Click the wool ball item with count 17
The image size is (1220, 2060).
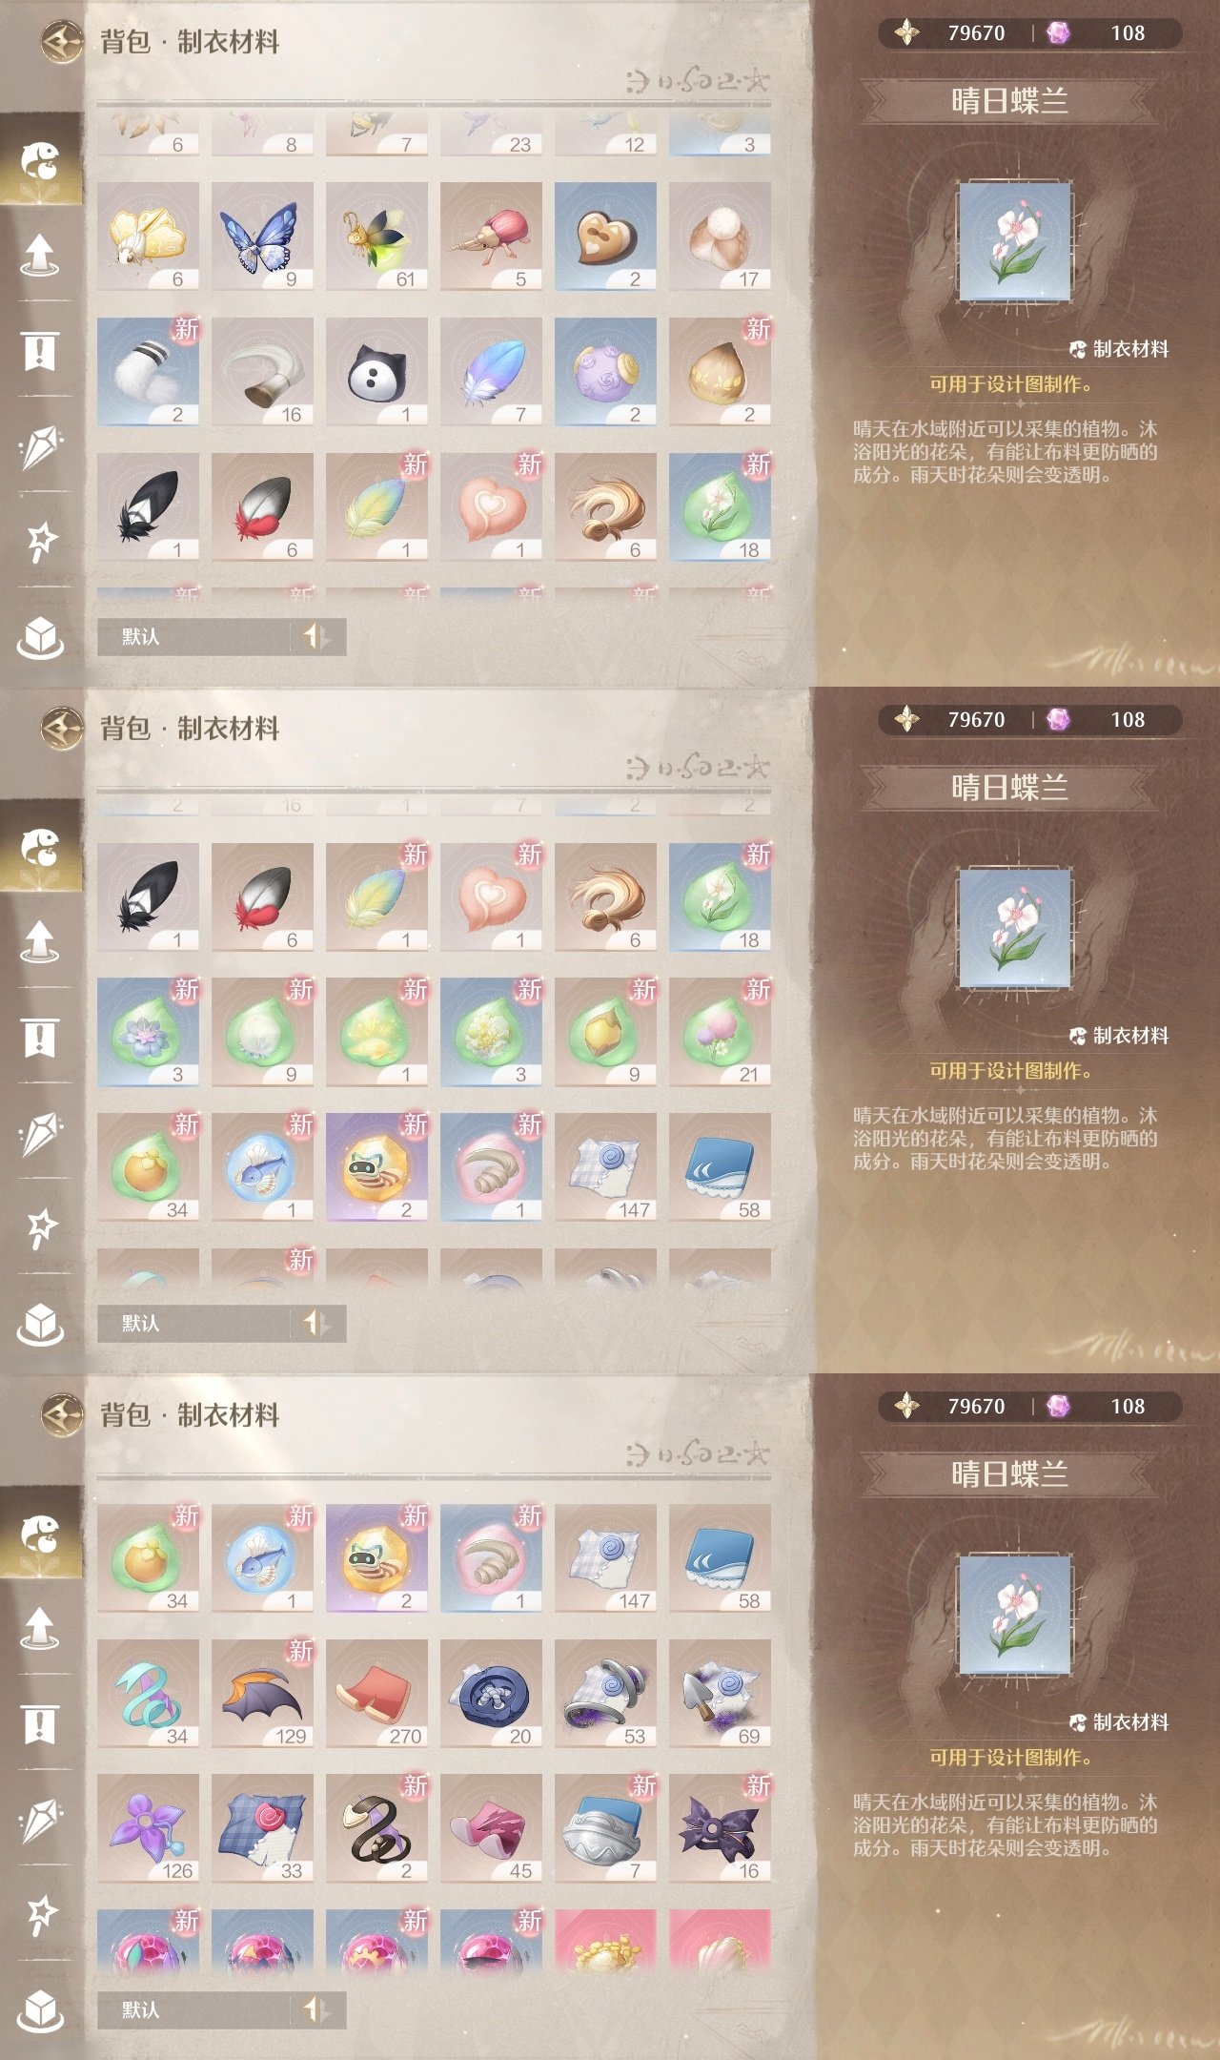point(720,237)
